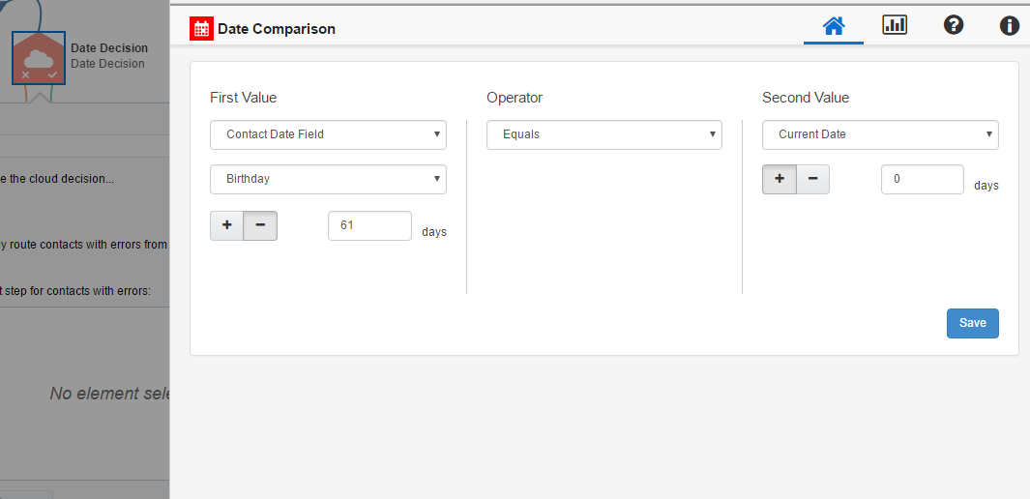Toggle minus for Second Value days
The width and height of the screenshot is (1030, 499).
812,179
